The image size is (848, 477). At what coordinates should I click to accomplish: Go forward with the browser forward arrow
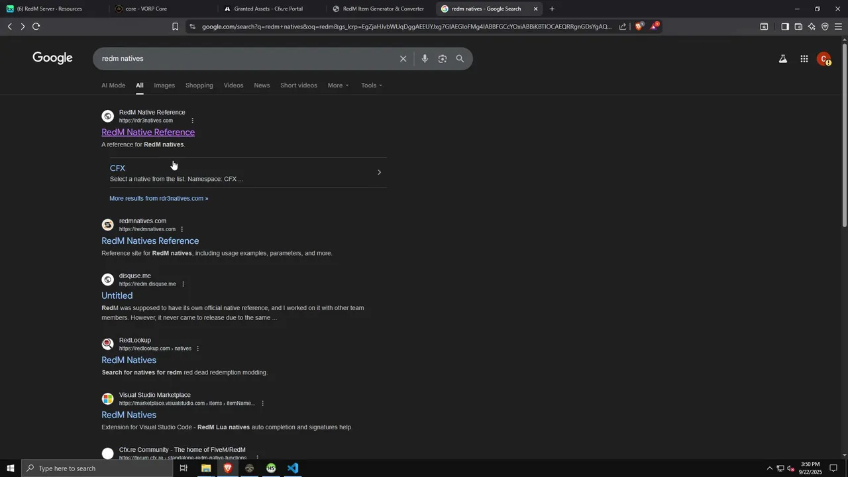click(23, 26)
